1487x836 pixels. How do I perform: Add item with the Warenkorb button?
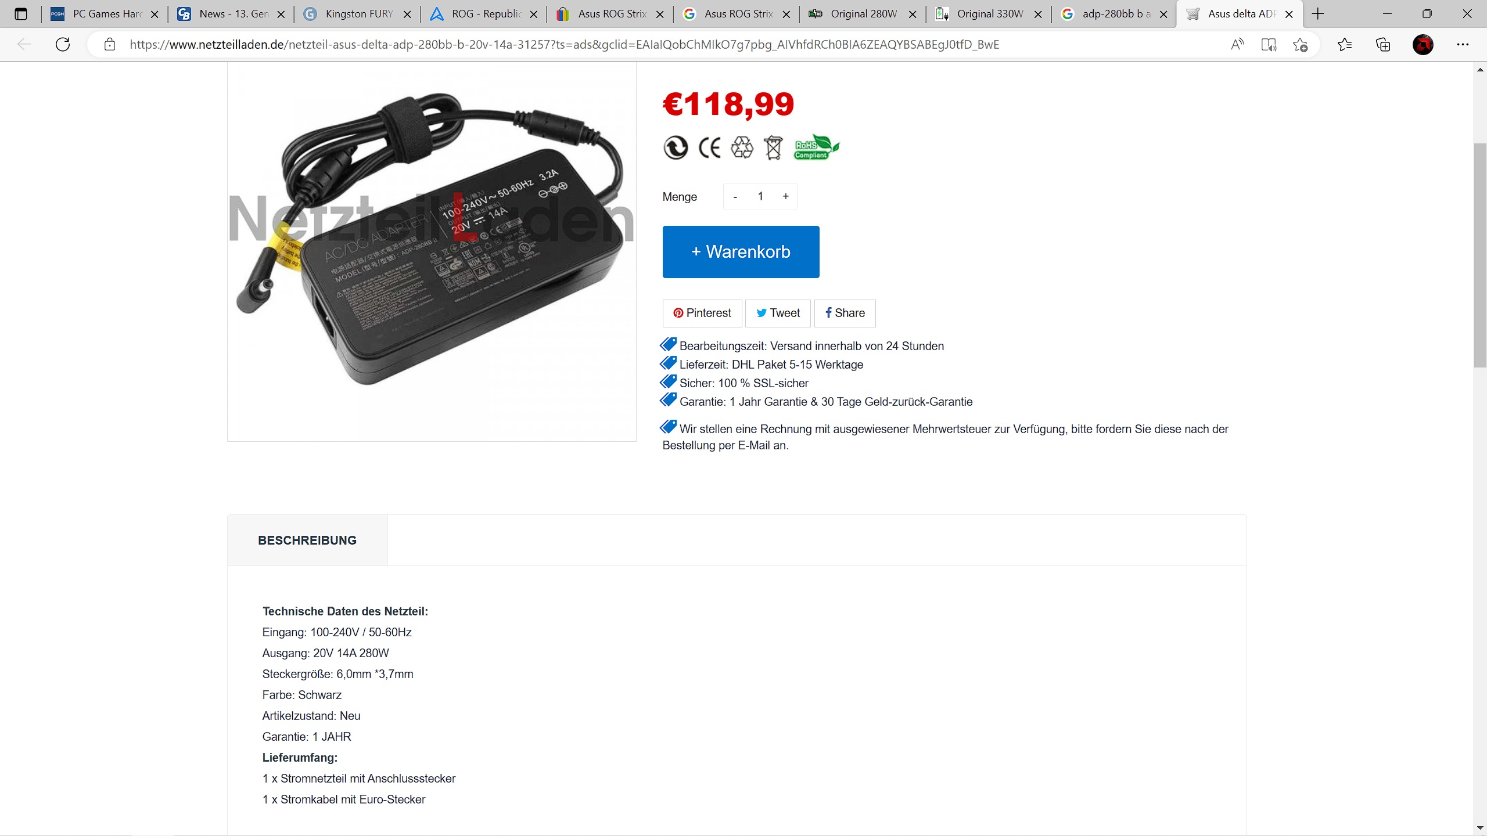click(x=741, y=251)
